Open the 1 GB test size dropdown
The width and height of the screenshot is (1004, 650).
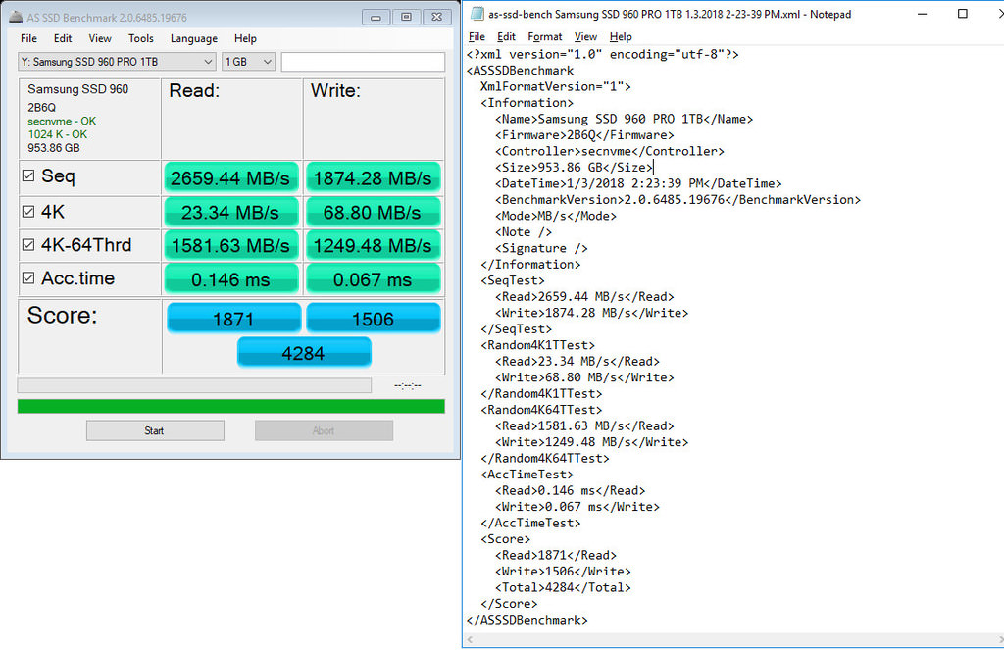point(248,62)
